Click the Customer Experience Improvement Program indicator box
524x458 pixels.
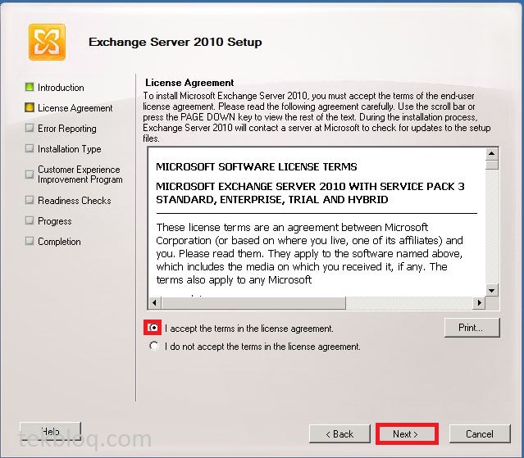(x=30, y=175)
